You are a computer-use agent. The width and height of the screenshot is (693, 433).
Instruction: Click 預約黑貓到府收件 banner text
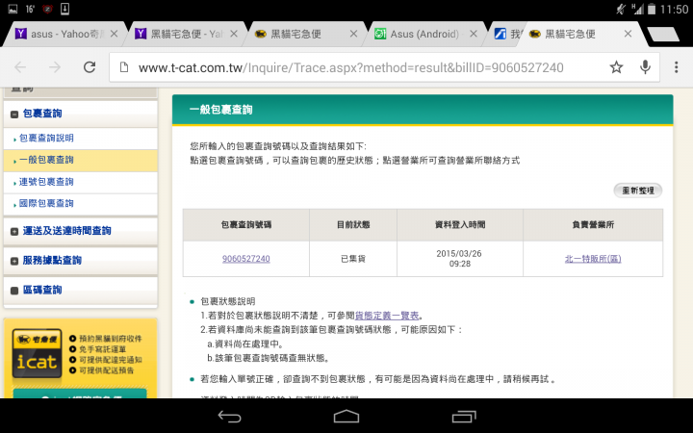[x=110, y=339]
